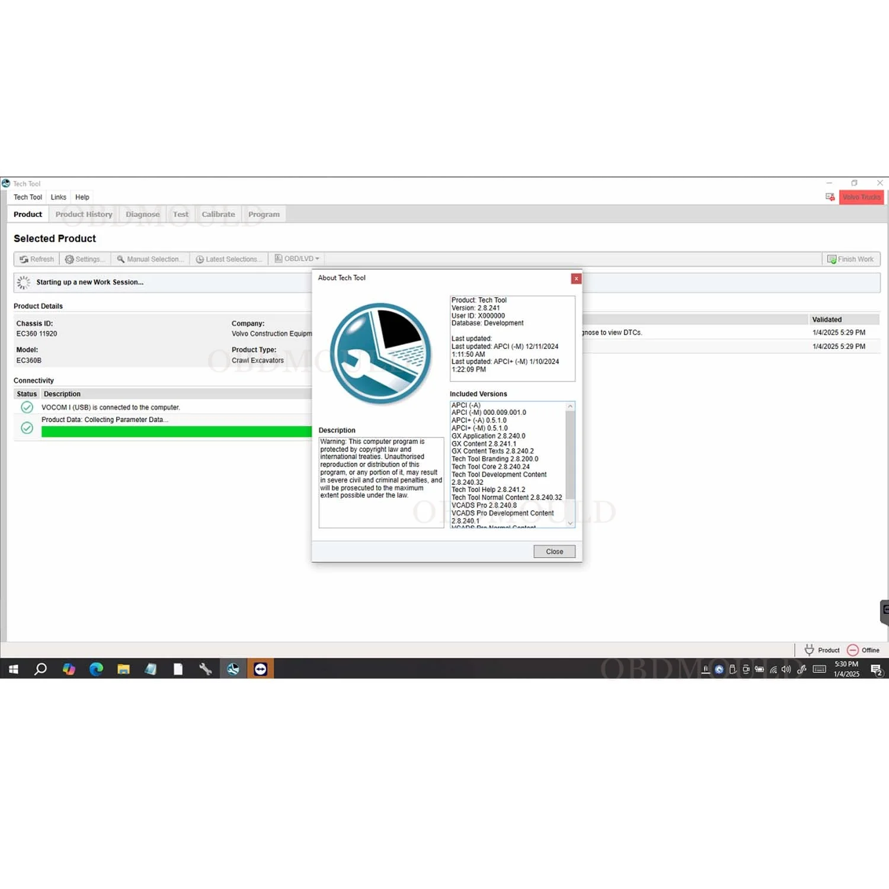Click the white document icon on taskbar

coord(178,669)
